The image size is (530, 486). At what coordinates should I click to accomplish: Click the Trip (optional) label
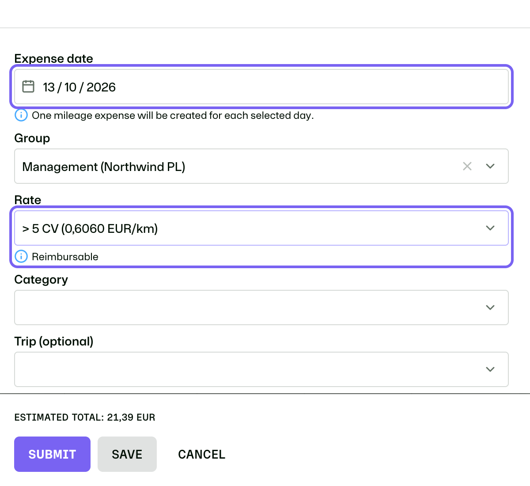pyautogui.click(x=54, y=342)
